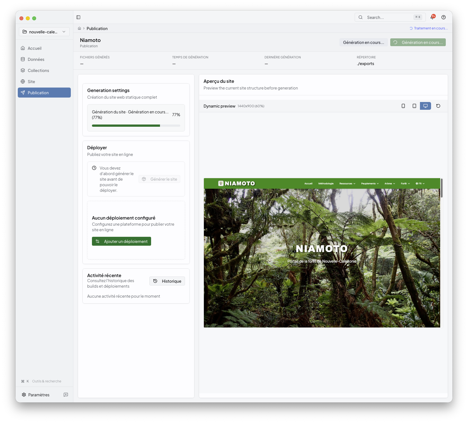Click Ajouter un déploiement button
468x423 pixels.
[x=121, y=241]
